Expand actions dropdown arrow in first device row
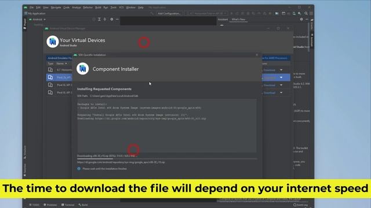This screenshot has width=371, height=208. pyautogui.click(x=281, y=70)
